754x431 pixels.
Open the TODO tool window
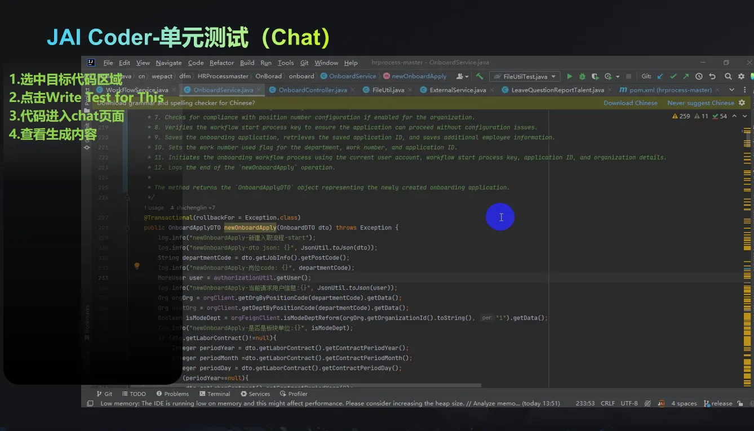(134, 394)
